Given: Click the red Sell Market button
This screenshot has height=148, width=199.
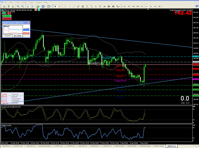Looking at the screenshot, I should click(x=7, y=19).
